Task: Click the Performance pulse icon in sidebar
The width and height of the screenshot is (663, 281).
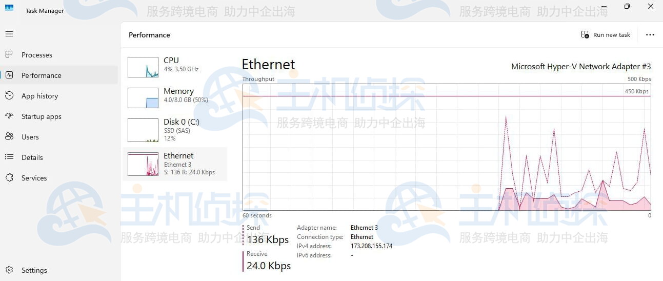Action: point(9,75)
